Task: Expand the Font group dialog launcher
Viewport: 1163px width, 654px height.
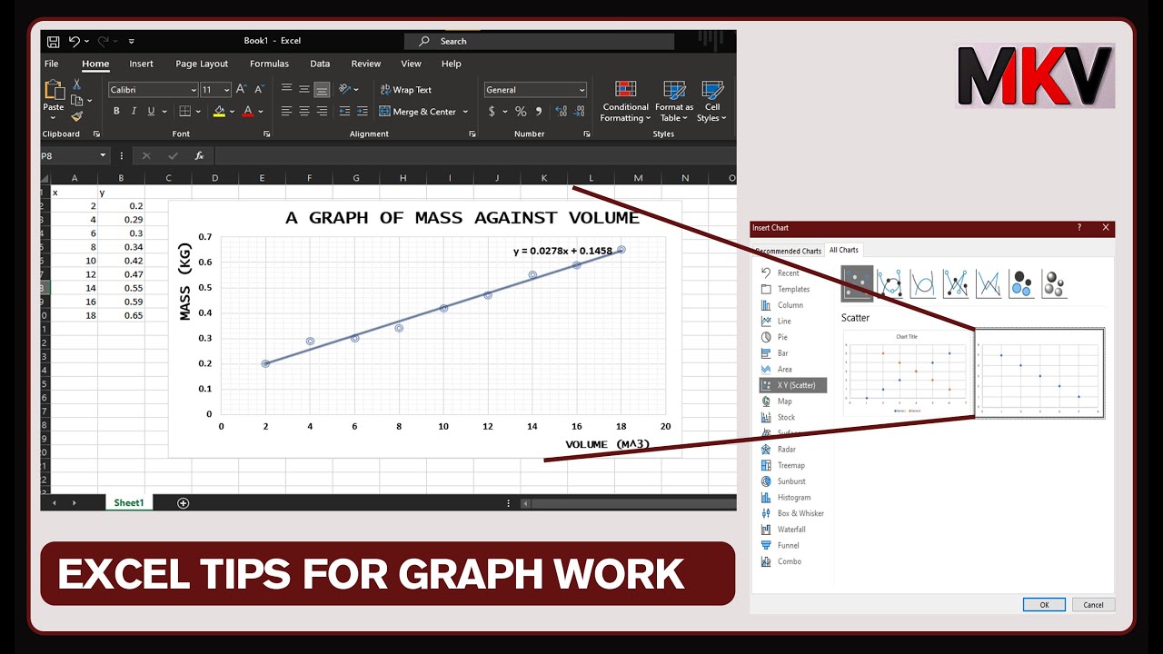Action: coord(267,134)
